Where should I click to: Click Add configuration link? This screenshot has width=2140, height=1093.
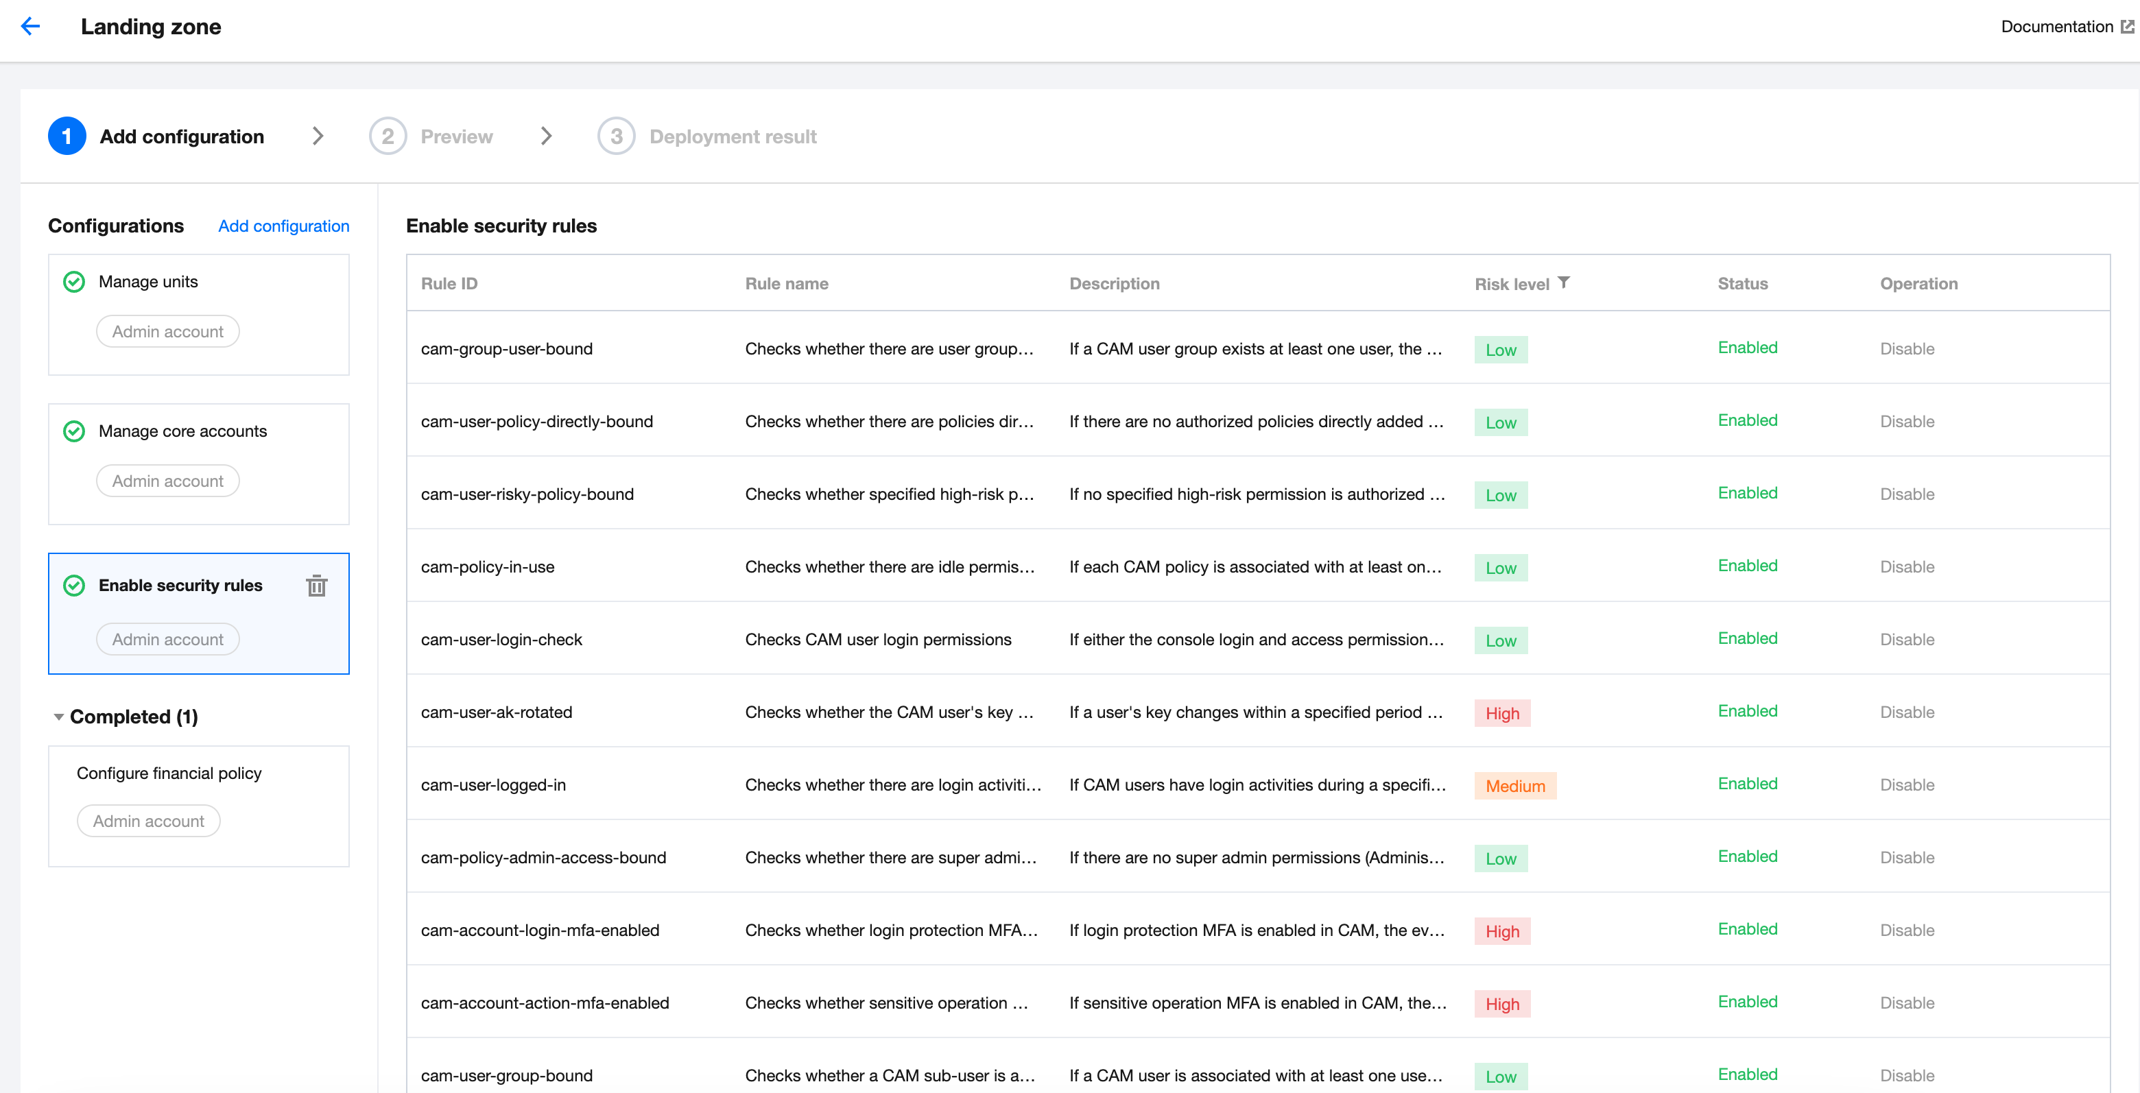(x=283, y=226)
